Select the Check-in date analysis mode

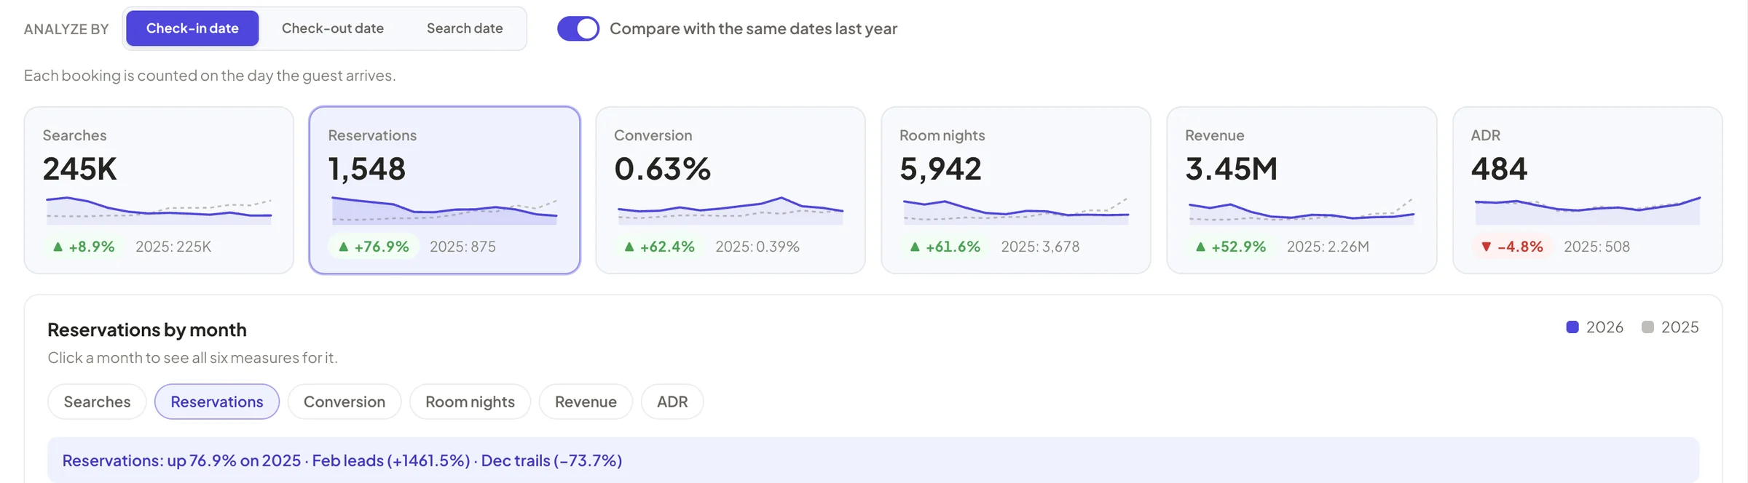point(192,28)
